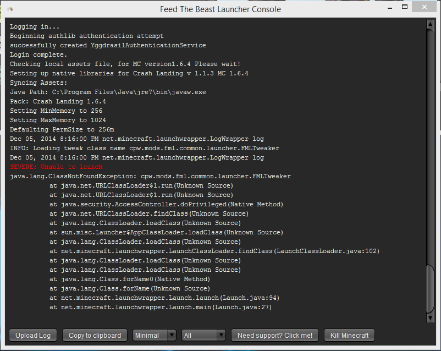Click 'Launch.main(Launch.java:27)' stack line

[161, 307]
